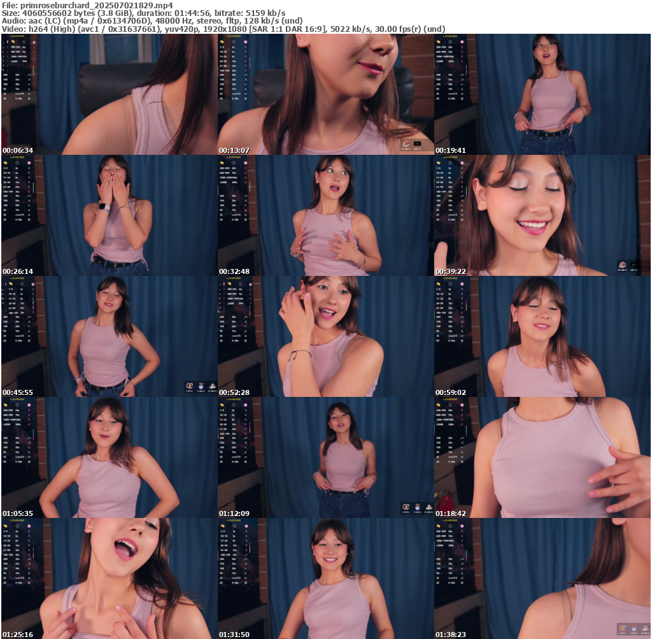652x639 pixels.
Task: Open the thumbnail stamped 00:19:41
Action: 542,94
